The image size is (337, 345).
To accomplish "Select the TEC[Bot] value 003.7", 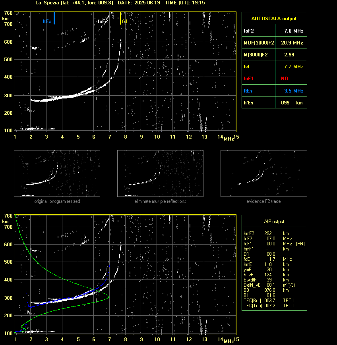I will [x=270, y=300].
